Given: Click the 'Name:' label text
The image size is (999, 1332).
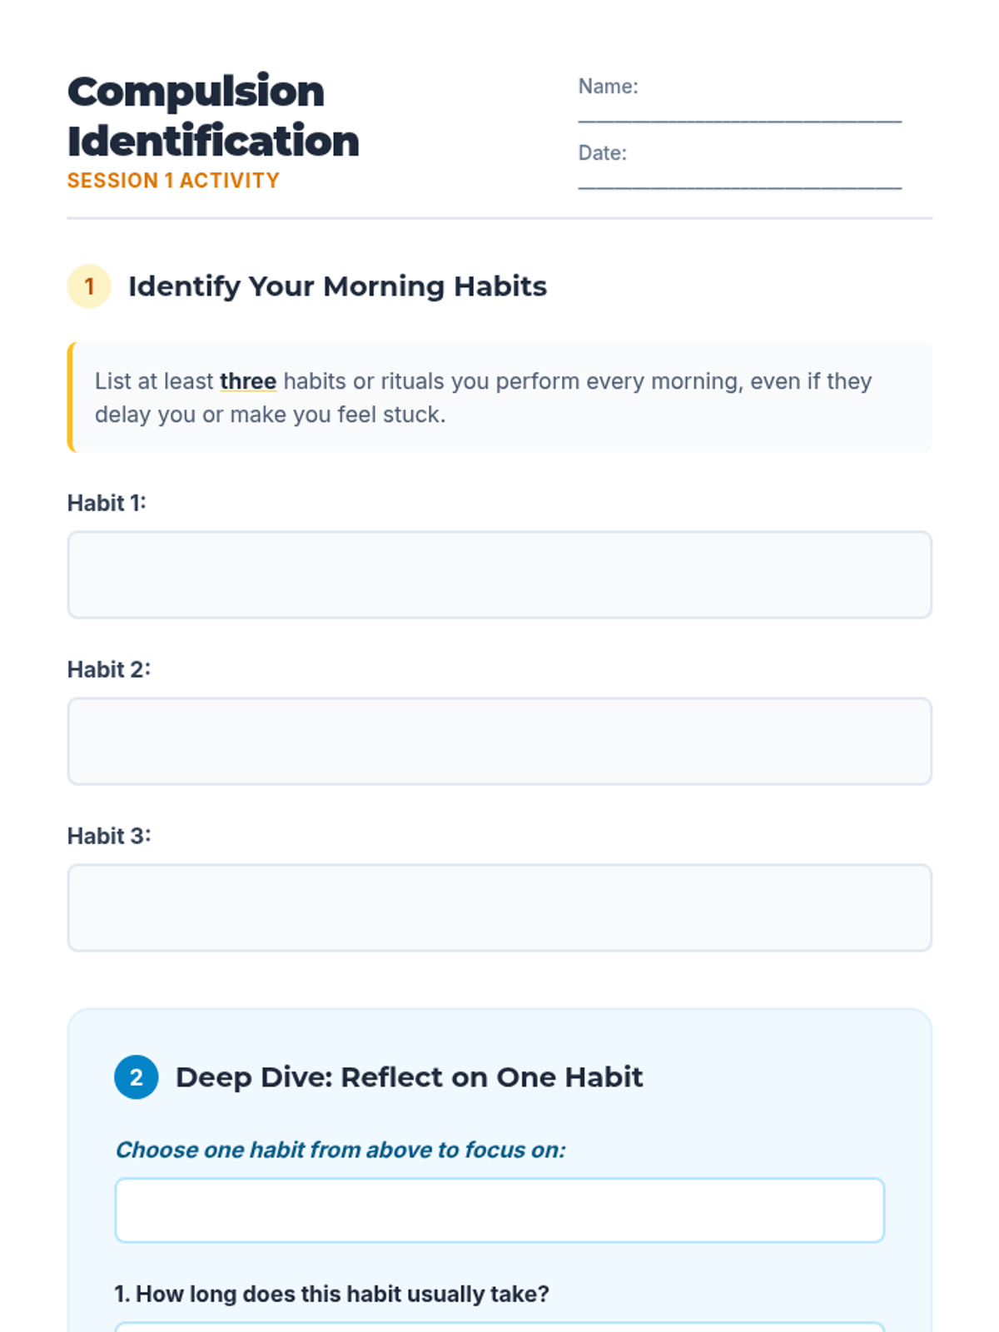Looking at the screenshot, I should [608, 87].
